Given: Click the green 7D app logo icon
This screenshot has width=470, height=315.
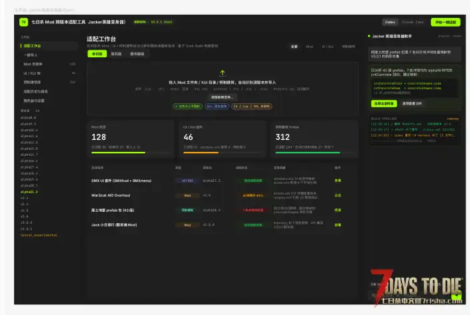Looking at the screenshot, I should point(23,22).
